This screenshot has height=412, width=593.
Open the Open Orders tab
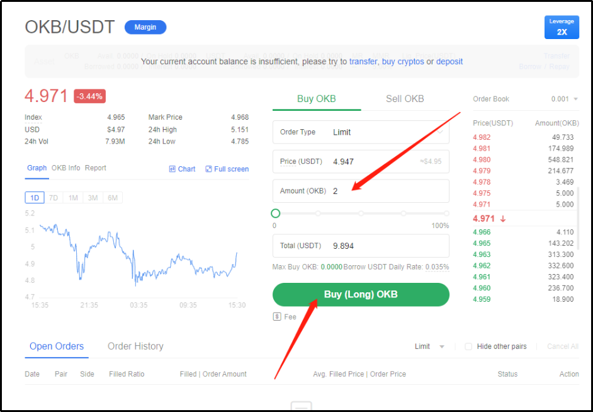[x=57, y=346]
